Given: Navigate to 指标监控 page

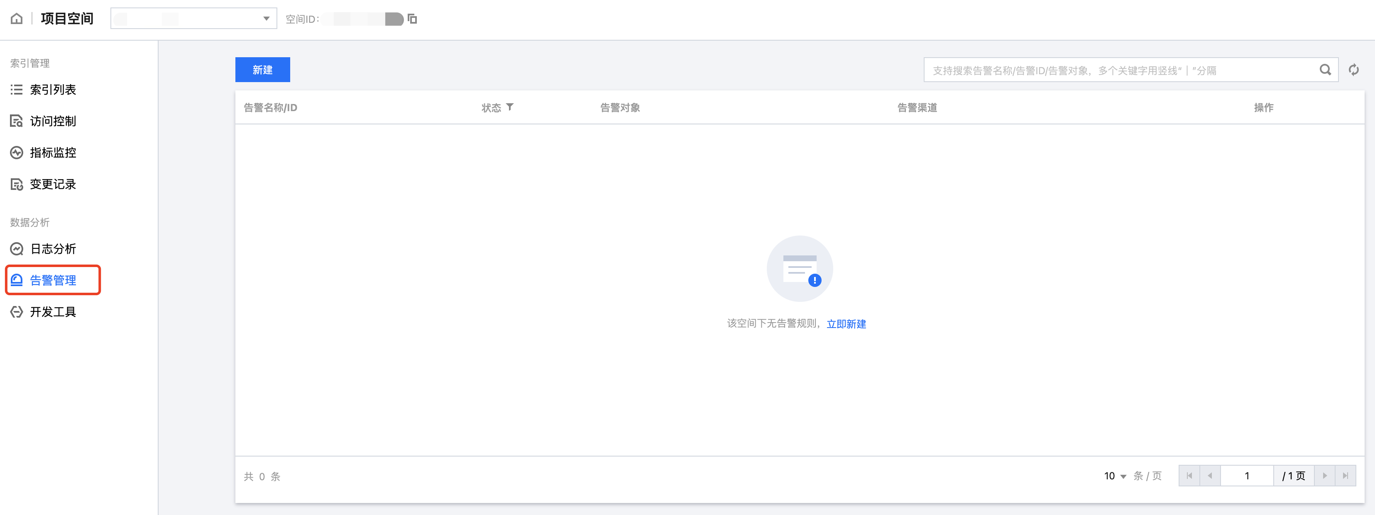Looking at the screenshot, I should point(52,153).
